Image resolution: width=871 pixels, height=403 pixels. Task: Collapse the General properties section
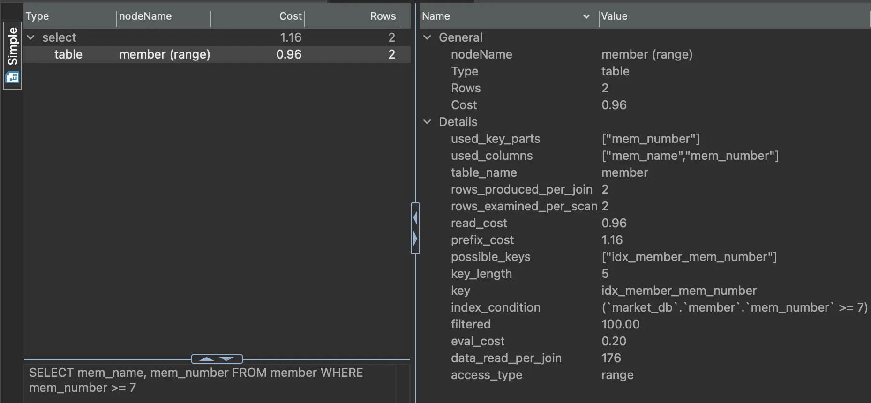pos(427,37)
